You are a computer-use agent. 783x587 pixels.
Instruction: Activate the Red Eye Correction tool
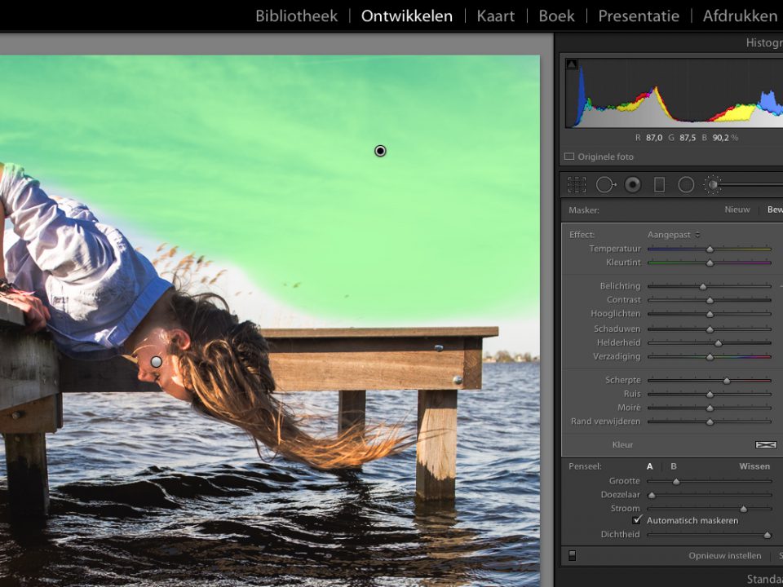pos(631,184)
